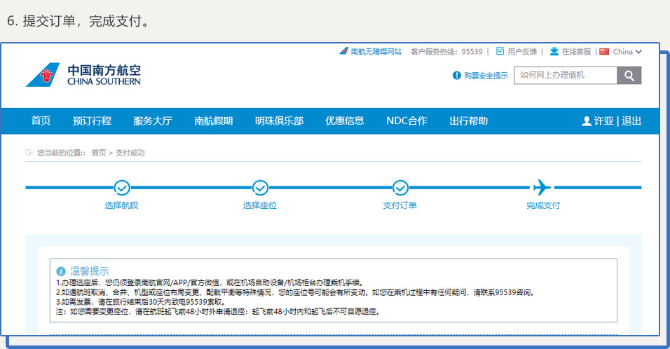Viewport: 670px width, 349px height.
Task: Click the China Southern logo
Action: [83, 74]
